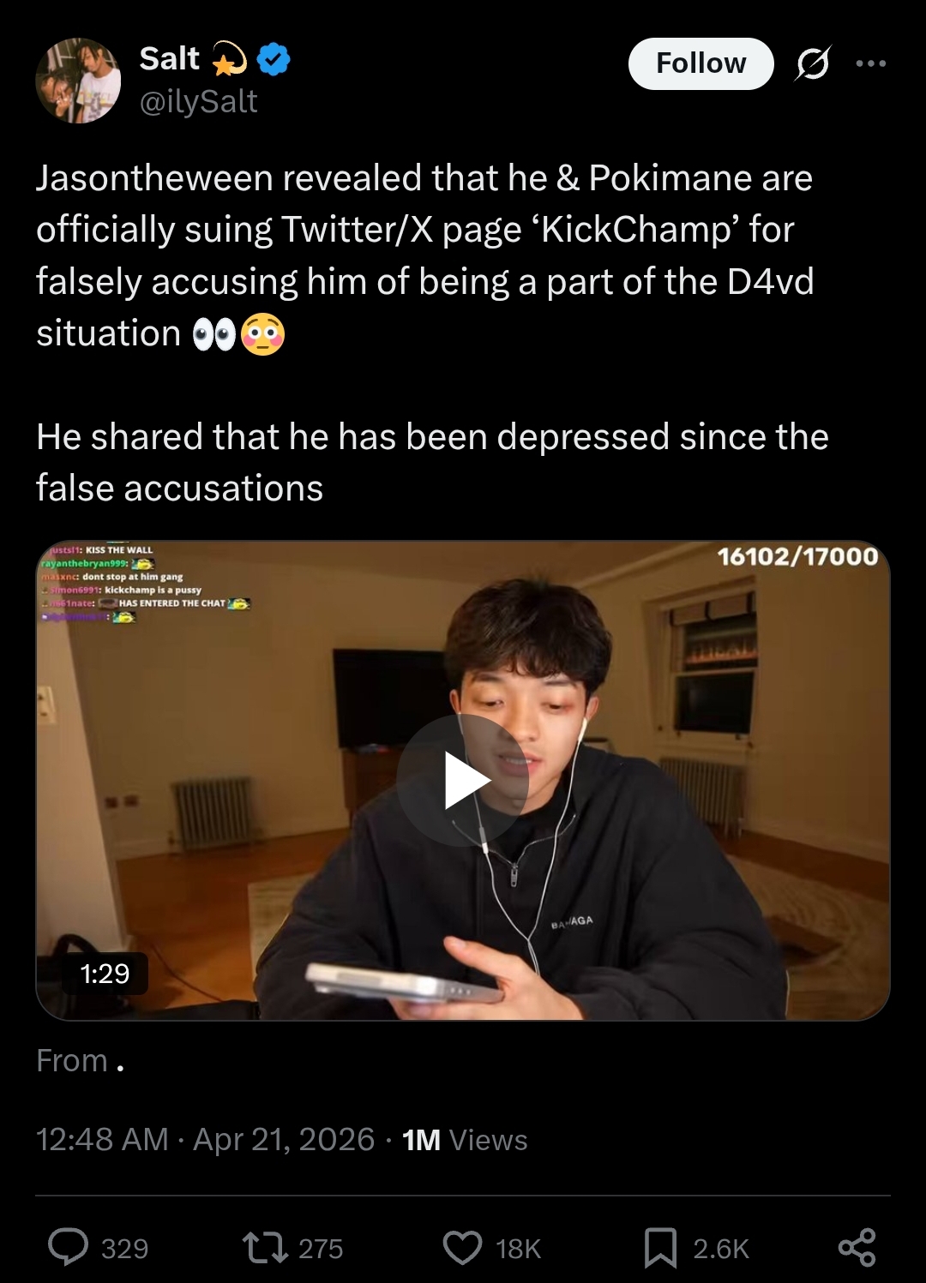Click the post timestamp 12:48 AM
Viewport: 926px width, 1283px height.
(x=102, y=1140)
